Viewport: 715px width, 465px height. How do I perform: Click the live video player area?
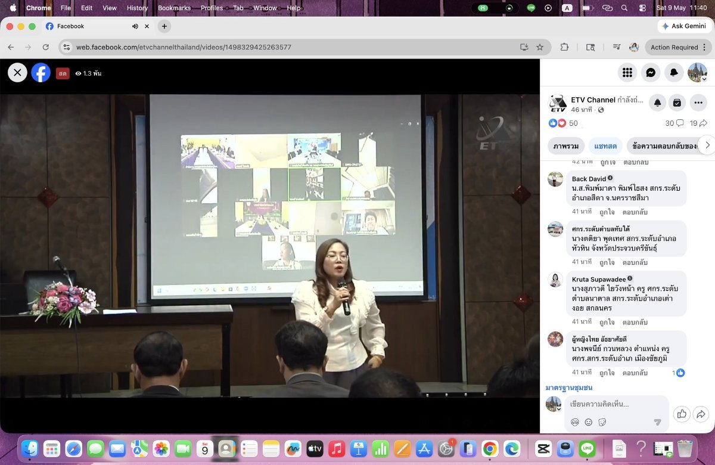click(270, 245)
